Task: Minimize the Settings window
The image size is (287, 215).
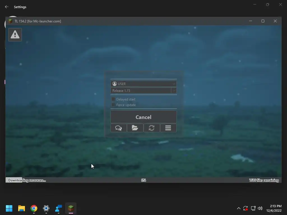Action: click(x=254, y=4)
